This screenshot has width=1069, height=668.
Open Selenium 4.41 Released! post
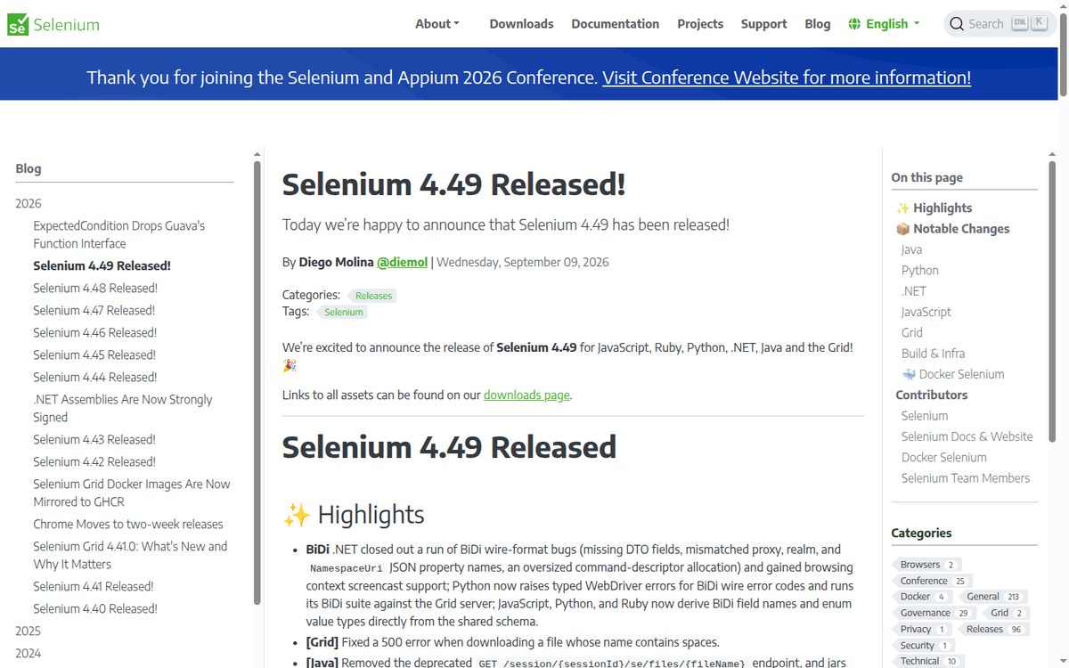(94, 586)
